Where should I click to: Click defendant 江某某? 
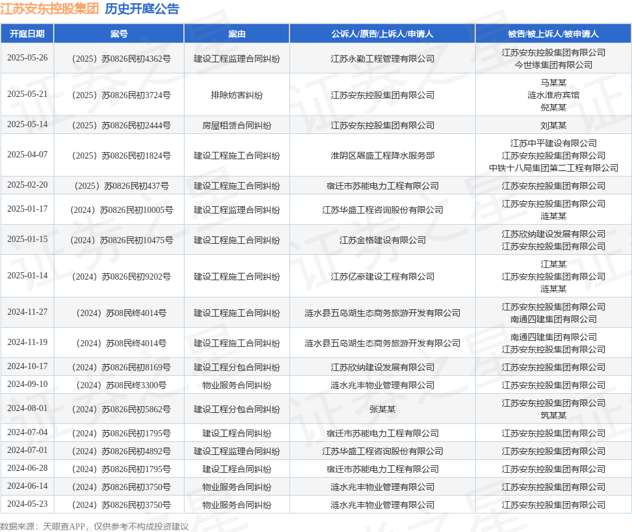(x=554, y=264)
